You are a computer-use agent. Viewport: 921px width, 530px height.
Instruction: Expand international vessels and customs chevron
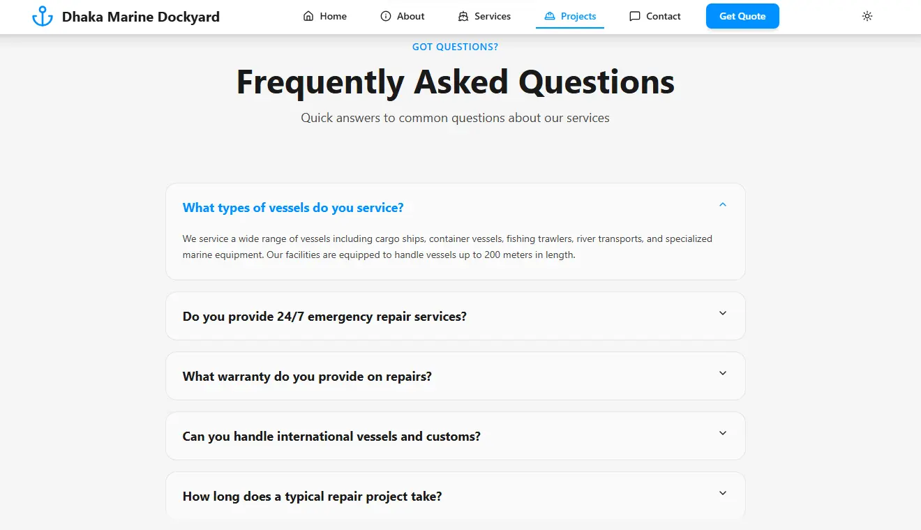723,433
